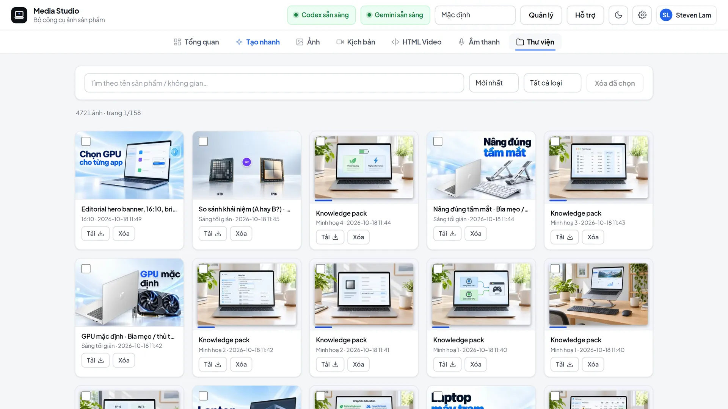728x409 pixels.
Task: Download the GPU mặc định image
Action: click(96, 361)
